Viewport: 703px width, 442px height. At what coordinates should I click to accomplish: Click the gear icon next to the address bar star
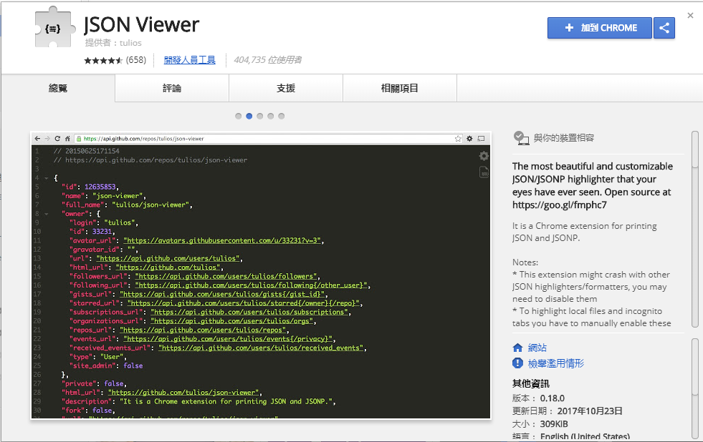tap(469, 139)
